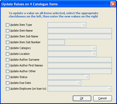This screenshot has height=104, width=117.
Task: Enable the Update Location checkbox
Action: click(x=7, y=54)
